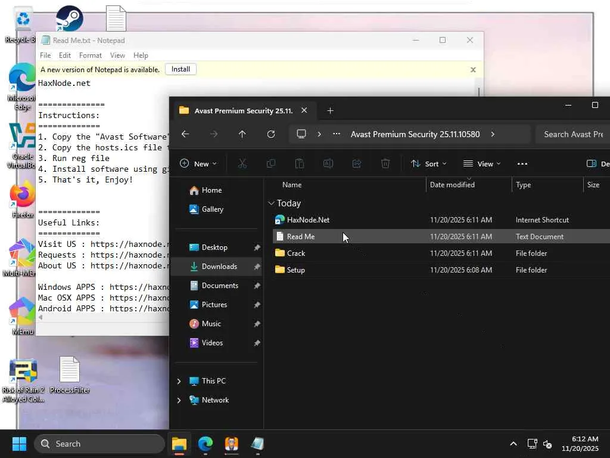This screenshot has height=458, width=610.
Task: Go to Pictures in navigation pane
Action: coord(216,305)
